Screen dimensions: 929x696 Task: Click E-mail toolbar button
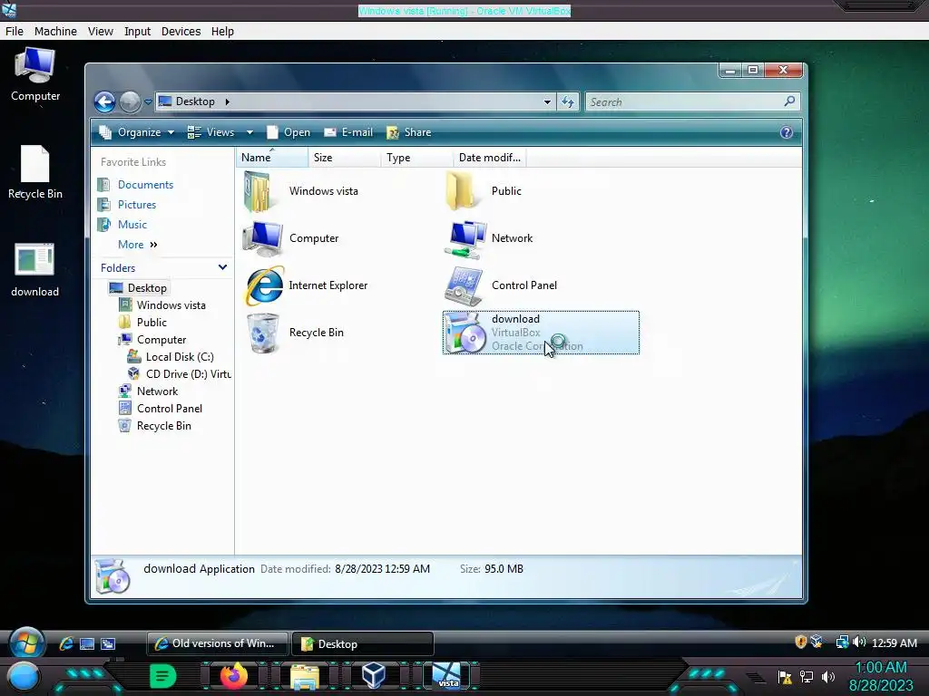pos(348,132)
